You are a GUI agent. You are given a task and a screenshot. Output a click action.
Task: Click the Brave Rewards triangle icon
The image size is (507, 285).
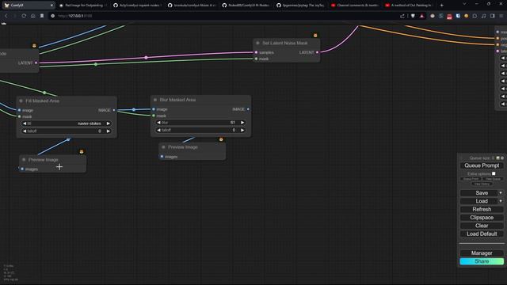coord(422,16)
